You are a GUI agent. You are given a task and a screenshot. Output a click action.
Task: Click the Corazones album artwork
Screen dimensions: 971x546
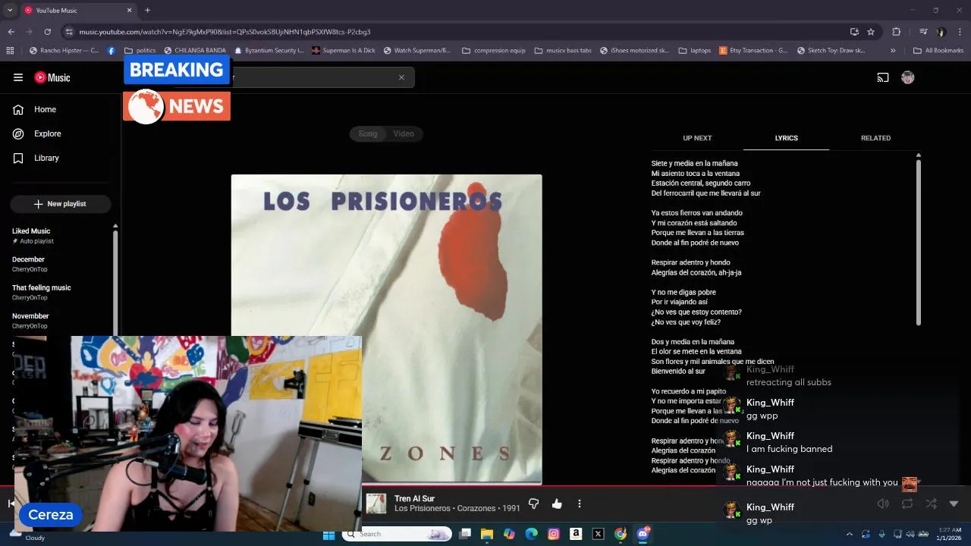coord(386,328)
